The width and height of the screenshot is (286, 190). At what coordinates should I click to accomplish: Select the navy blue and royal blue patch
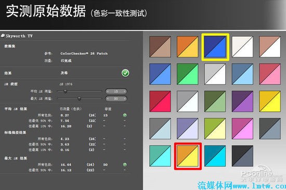(x=215, y=47)
